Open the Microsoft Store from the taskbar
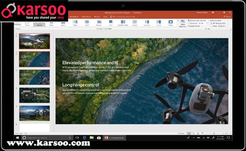Image resolution: width=246 pixels, height=151 pixels. coord(99,138)
